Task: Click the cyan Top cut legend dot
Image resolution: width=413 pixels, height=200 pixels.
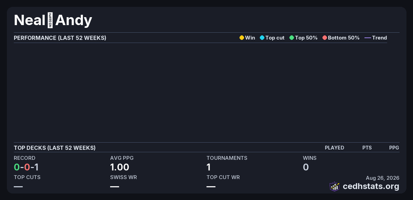Action: pos(262,38)
